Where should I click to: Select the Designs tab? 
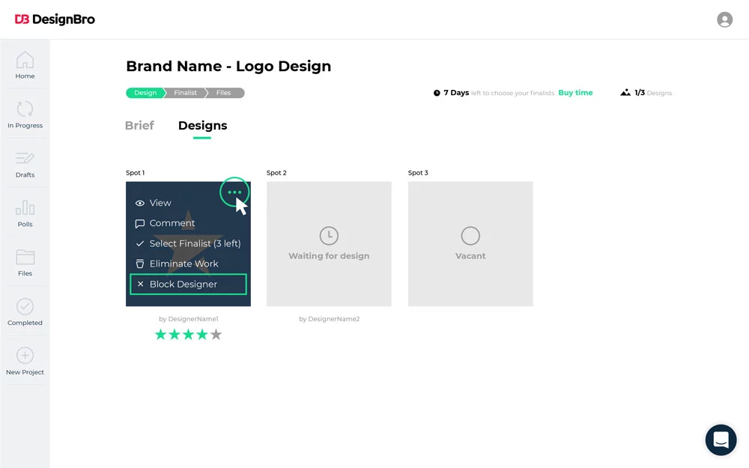click(x=202, y=126)
